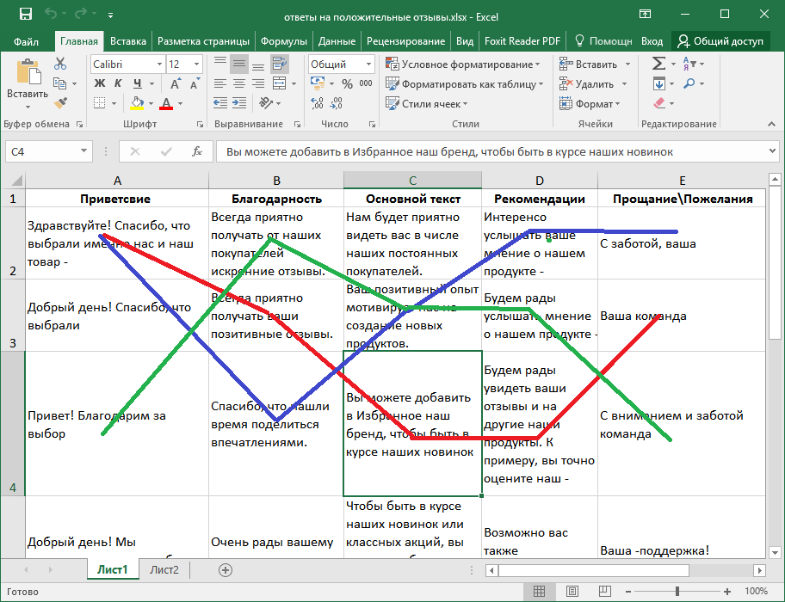
Task: Toggle middle vertical alignment
Action: point(239,64)
